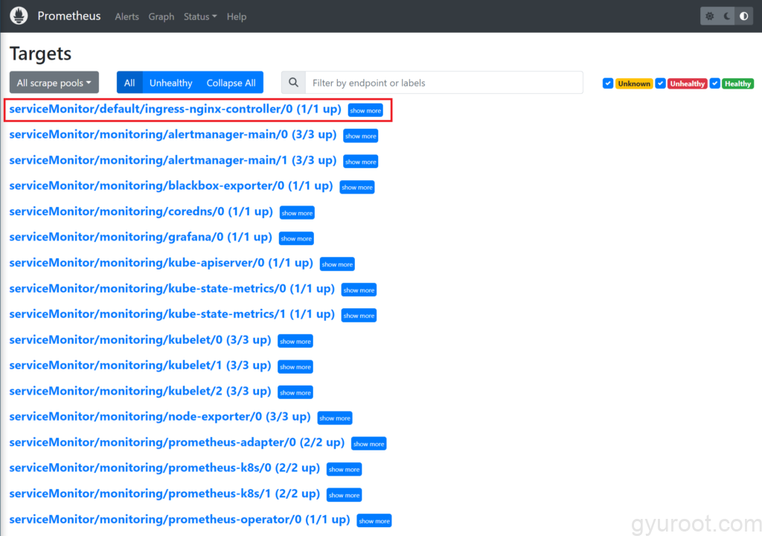The height and width of the screenshot is (536, 762).
Task: Click the yellow Unknown badge label
Action: 634,83
